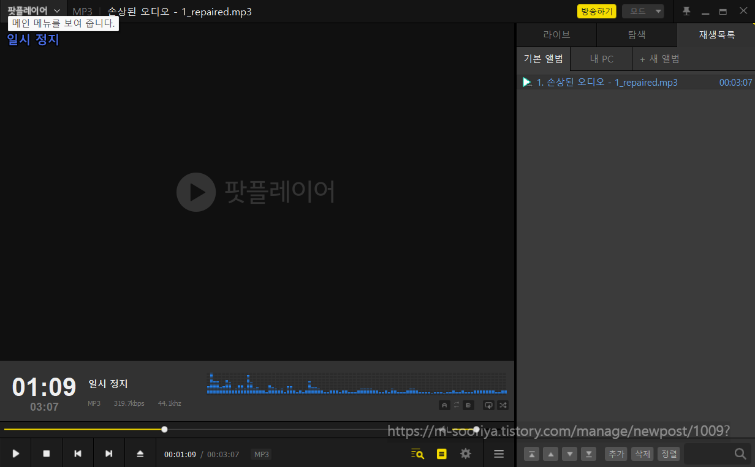Click the 추가 (add) button
This screenshot has width=755, height=467.
pyautogui.click(x=616, y=454)
